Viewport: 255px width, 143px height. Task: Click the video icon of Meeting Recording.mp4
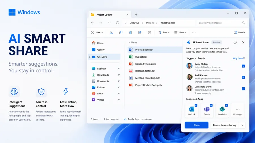tap(131, 78)
